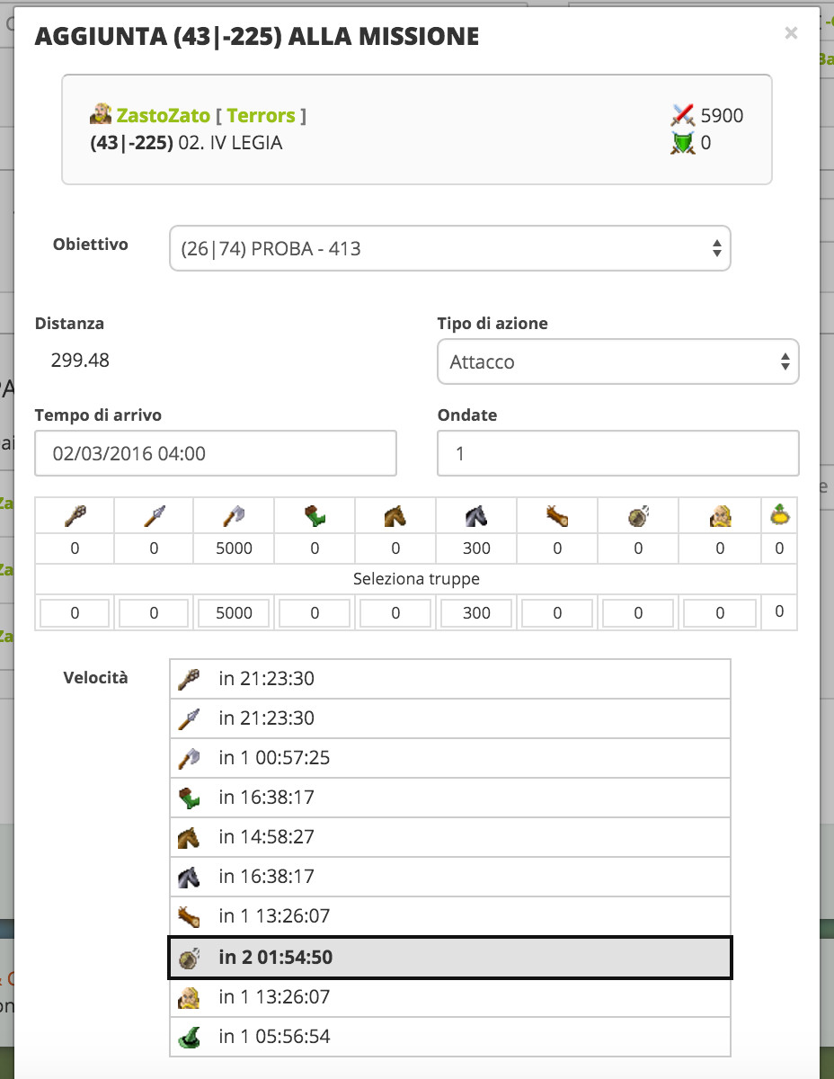Select axe speed in 1 00:57:25
This screenshot has width=834, height=1079.
(x=449, y=758)
